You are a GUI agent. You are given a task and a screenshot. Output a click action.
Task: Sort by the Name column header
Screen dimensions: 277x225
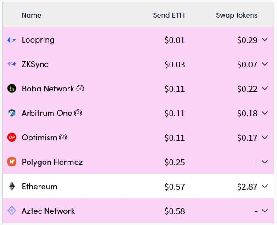click(31, 15)
